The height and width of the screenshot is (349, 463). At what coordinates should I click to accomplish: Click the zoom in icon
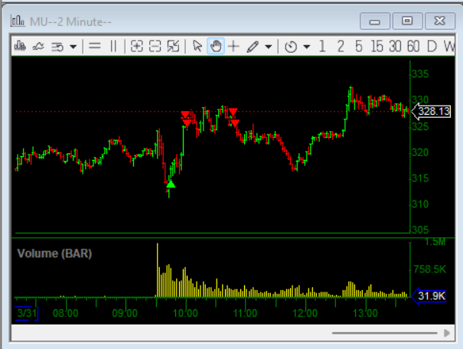point(137,47)
